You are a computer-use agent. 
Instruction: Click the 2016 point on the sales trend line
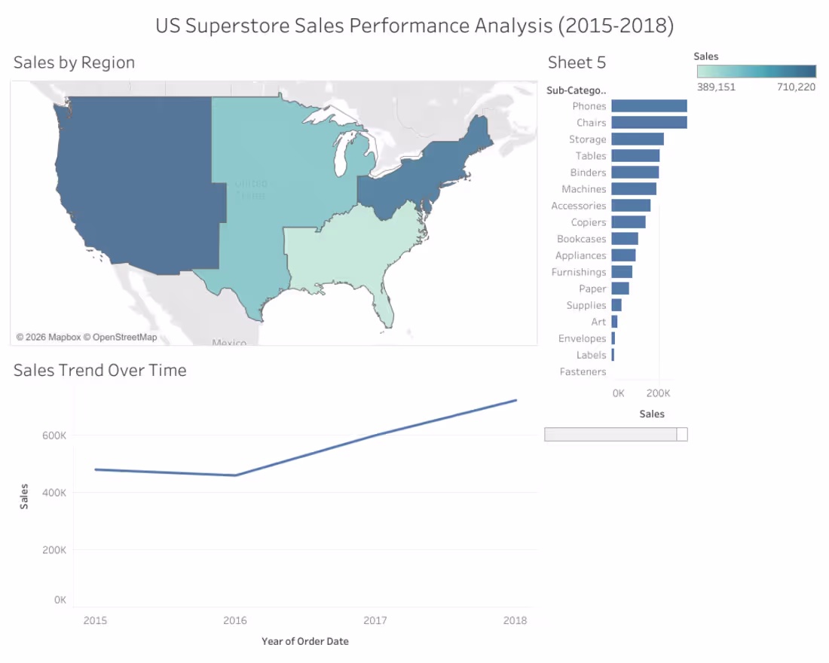235,475
